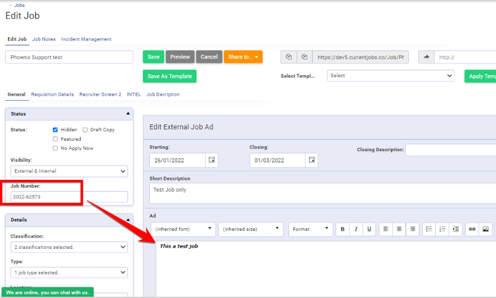Toggle italic formatting in Ad editor

click(356, 229)
